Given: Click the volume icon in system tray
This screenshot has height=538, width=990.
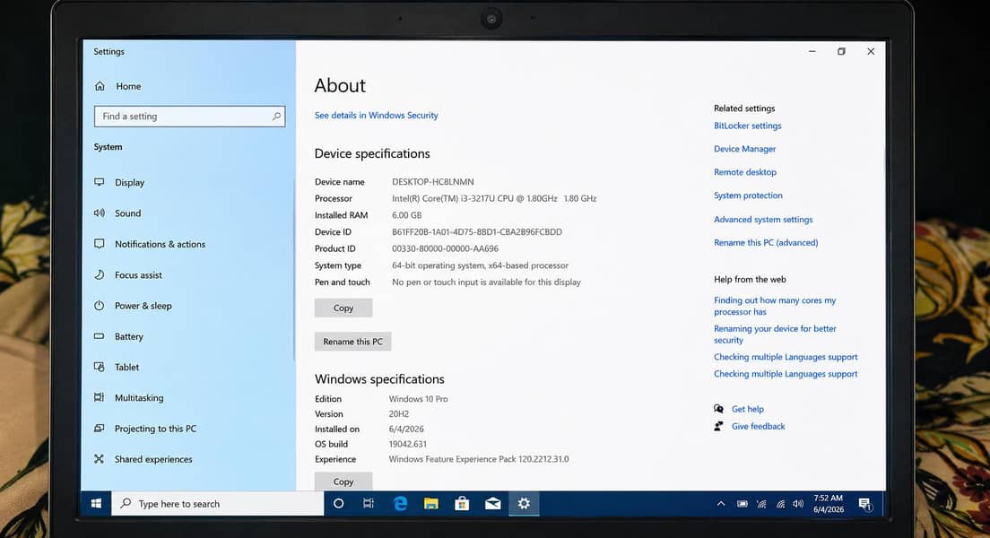Looking at the screenshot, I should click(x=798, y=504).
